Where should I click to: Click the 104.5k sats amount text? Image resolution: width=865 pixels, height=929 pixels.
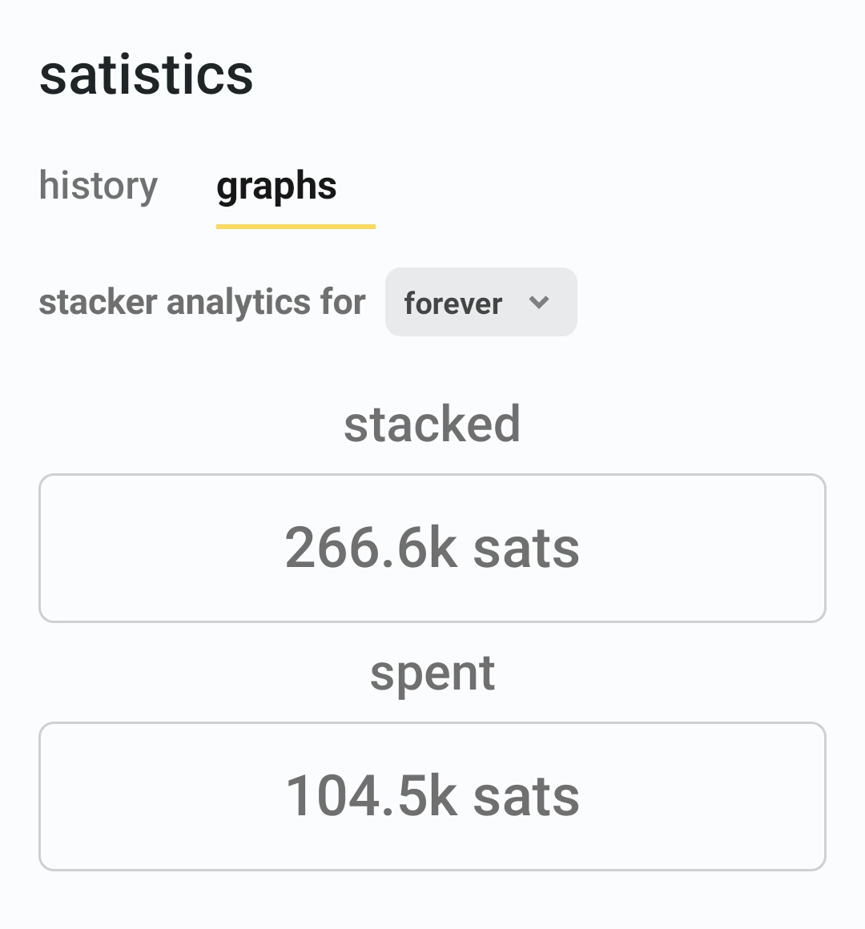[x=432, y=797]
